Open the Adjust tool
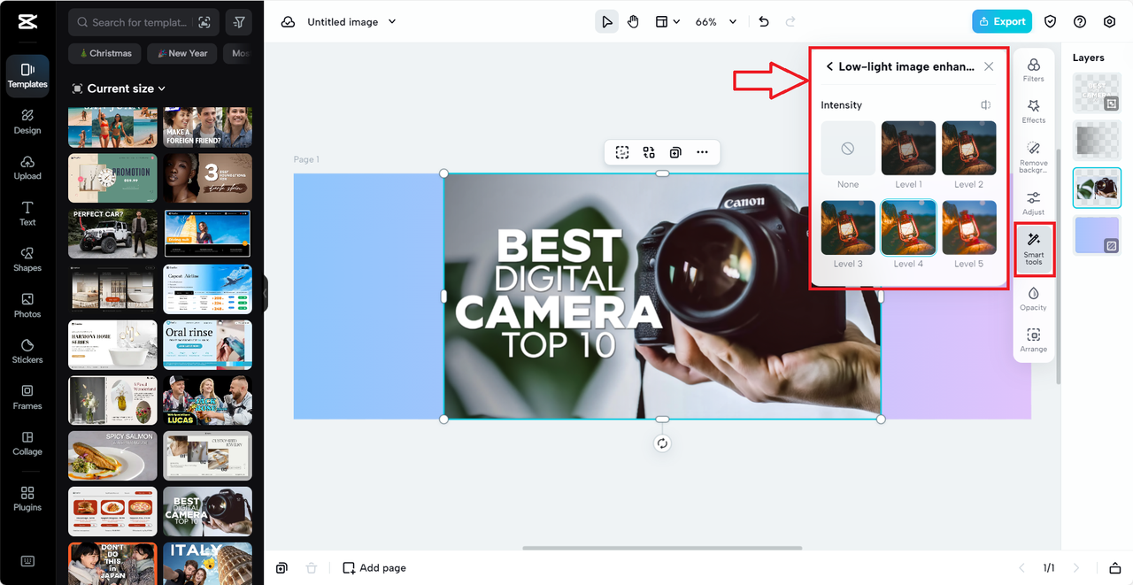 click(x=1034, y=203)
